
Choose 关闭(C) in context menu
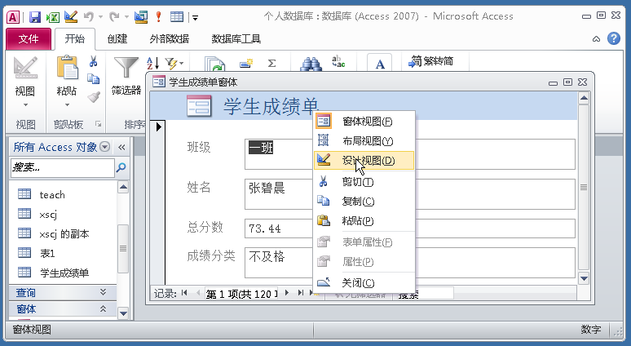364,283
